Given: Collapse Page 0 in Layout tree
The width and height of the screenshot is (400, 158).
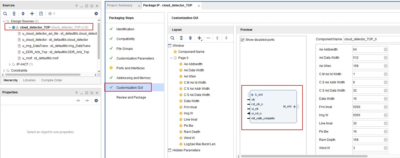Looking at the screenshot, I should [171, 58].
